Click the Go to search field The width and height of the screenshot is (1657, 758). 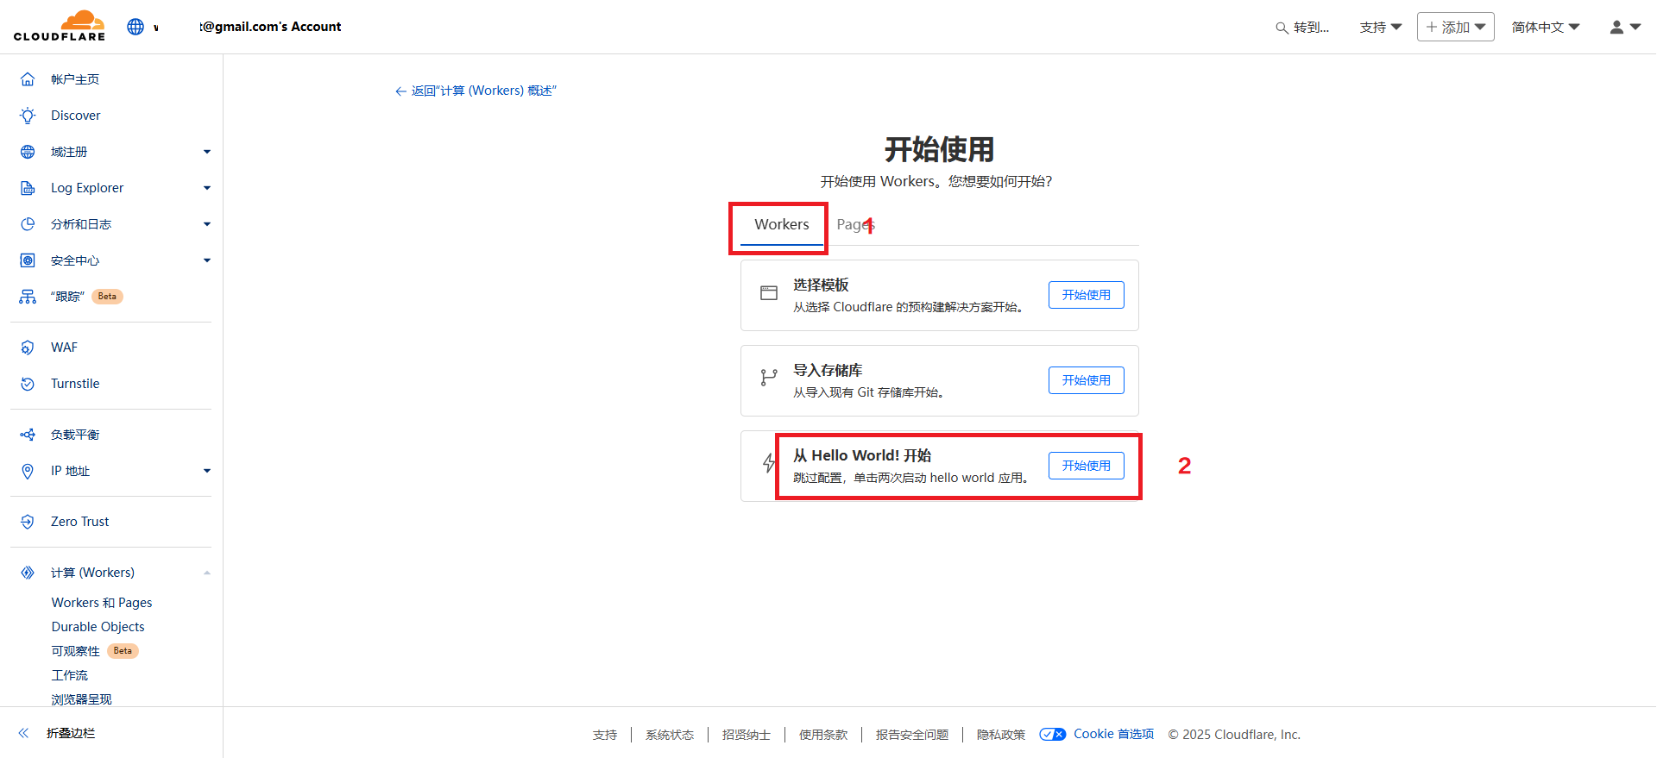1302,28
